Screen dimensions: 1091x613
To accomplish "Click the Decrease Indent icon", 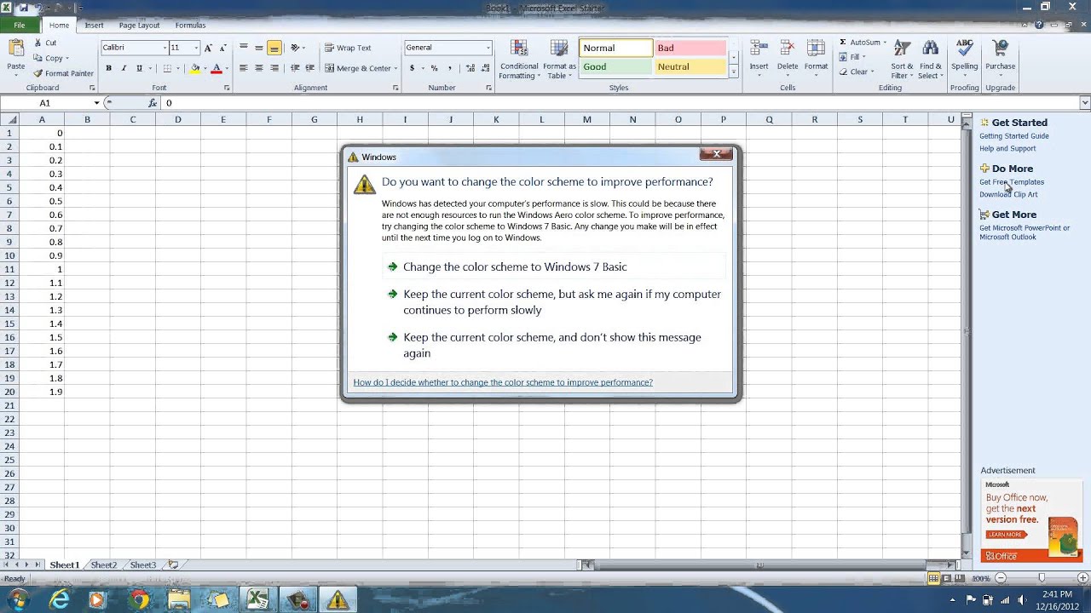I will click(295, 68).
